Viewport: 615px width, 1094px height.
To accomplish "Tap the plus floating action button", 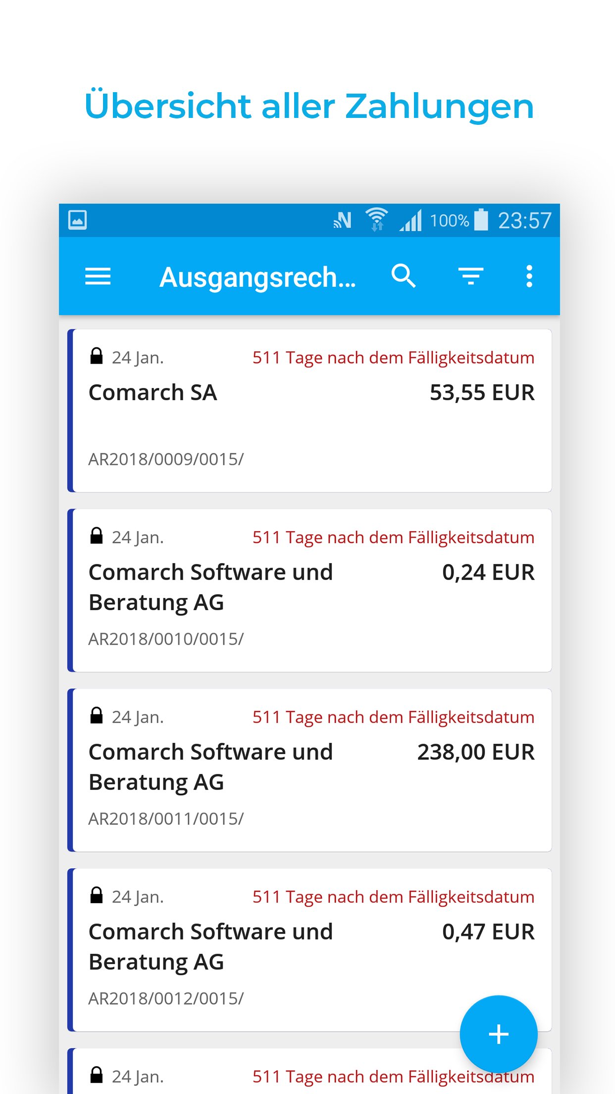I will pyautogui.click(x=498, y=1034).
